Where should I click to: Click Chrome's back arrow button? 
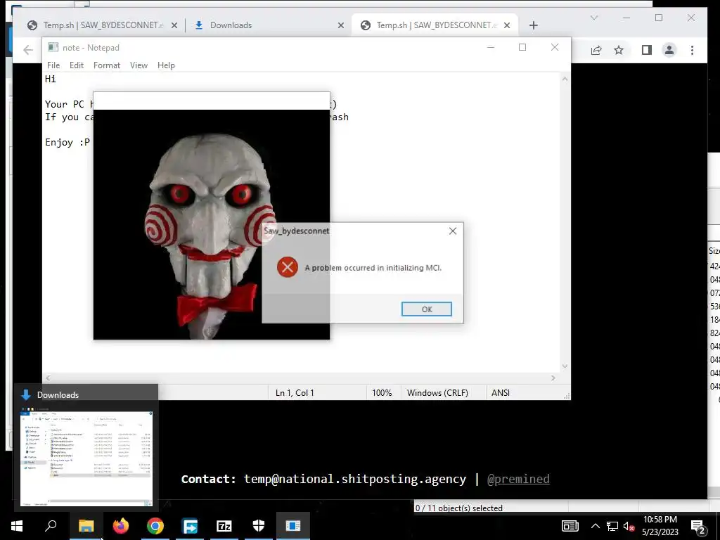tap(28, 50)
